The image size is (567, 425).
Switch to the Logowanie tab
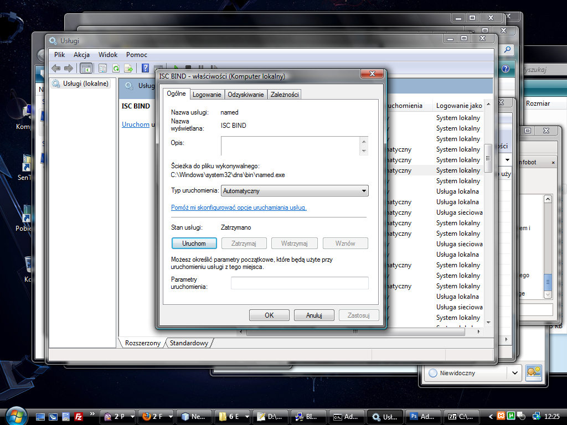(207, 95)
